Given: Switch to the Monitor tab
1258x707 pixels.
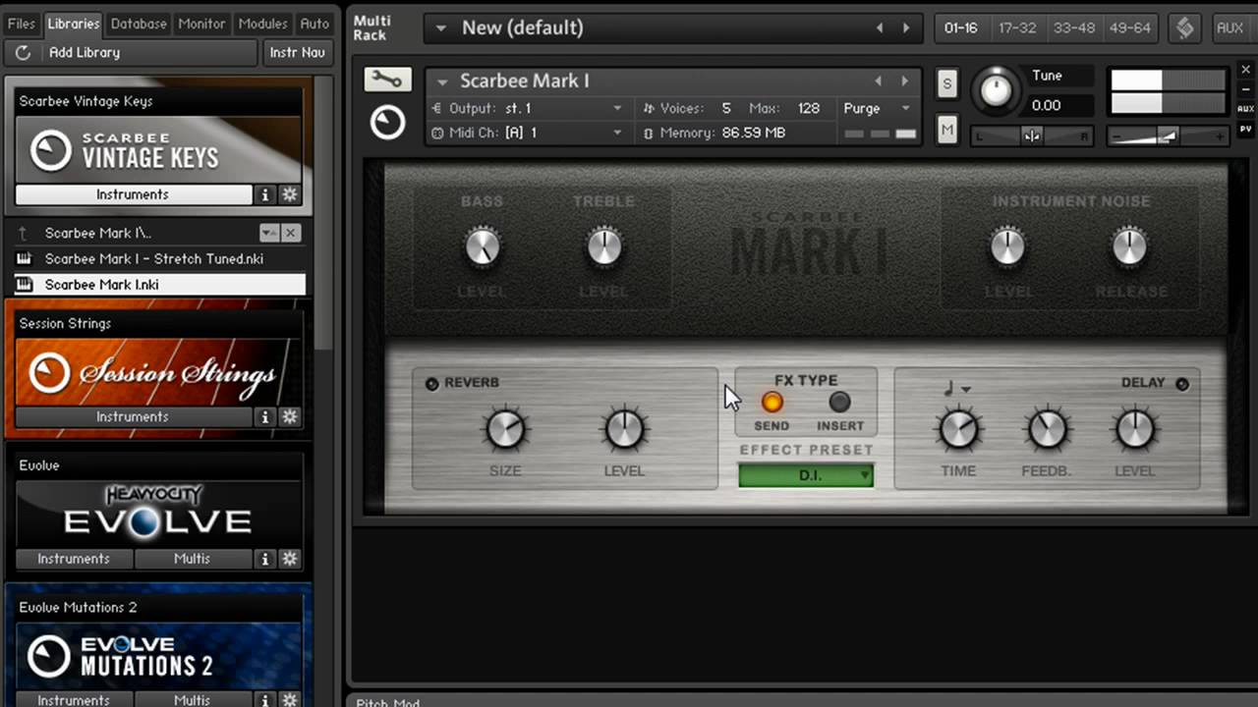Looking at the screenshot, I should (x=201, y=24).
